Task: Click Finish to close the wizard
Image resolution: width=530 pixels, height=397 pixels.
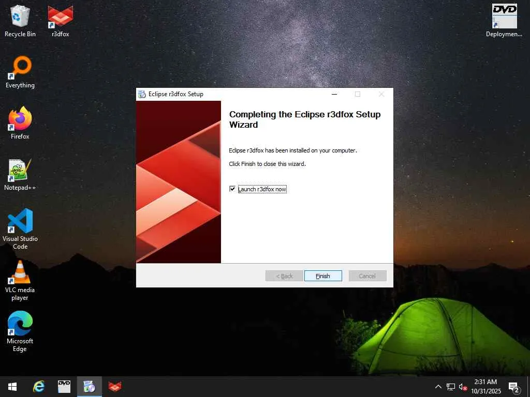Action: pyautogui.click(x=323, y=276)
